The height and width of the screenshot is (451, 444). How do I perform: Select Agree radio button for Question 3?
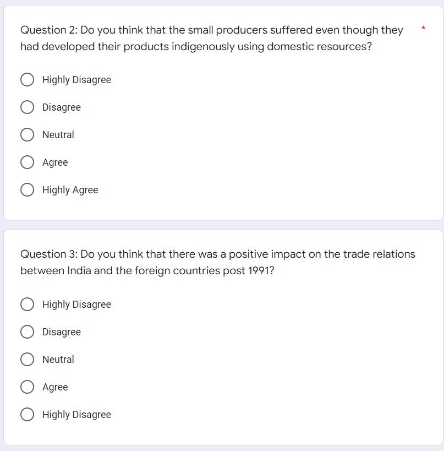click(x=28, y=387)
